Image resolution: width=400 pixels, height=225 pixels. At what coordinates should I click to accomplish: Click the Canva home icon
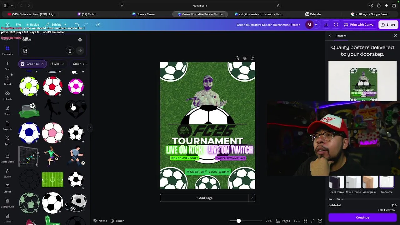7,25
